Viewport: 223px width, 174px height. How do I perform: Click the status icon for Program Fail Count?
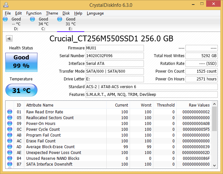(x=10, y=135)
